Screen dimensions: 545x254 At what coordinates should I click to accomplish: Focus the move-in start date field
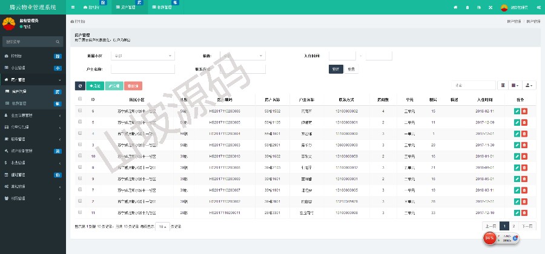[x=342, y=56]
